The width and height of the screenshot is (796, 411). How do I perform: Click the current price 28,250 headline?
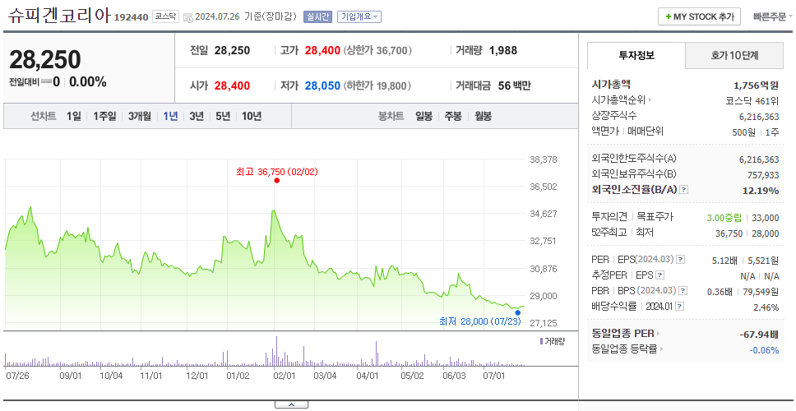pos(45,60)
